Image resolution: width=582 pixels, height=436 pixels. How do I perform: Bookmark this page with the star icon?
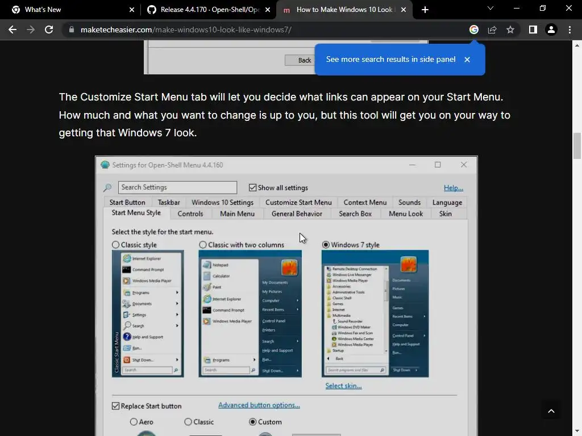coord(510,30)
